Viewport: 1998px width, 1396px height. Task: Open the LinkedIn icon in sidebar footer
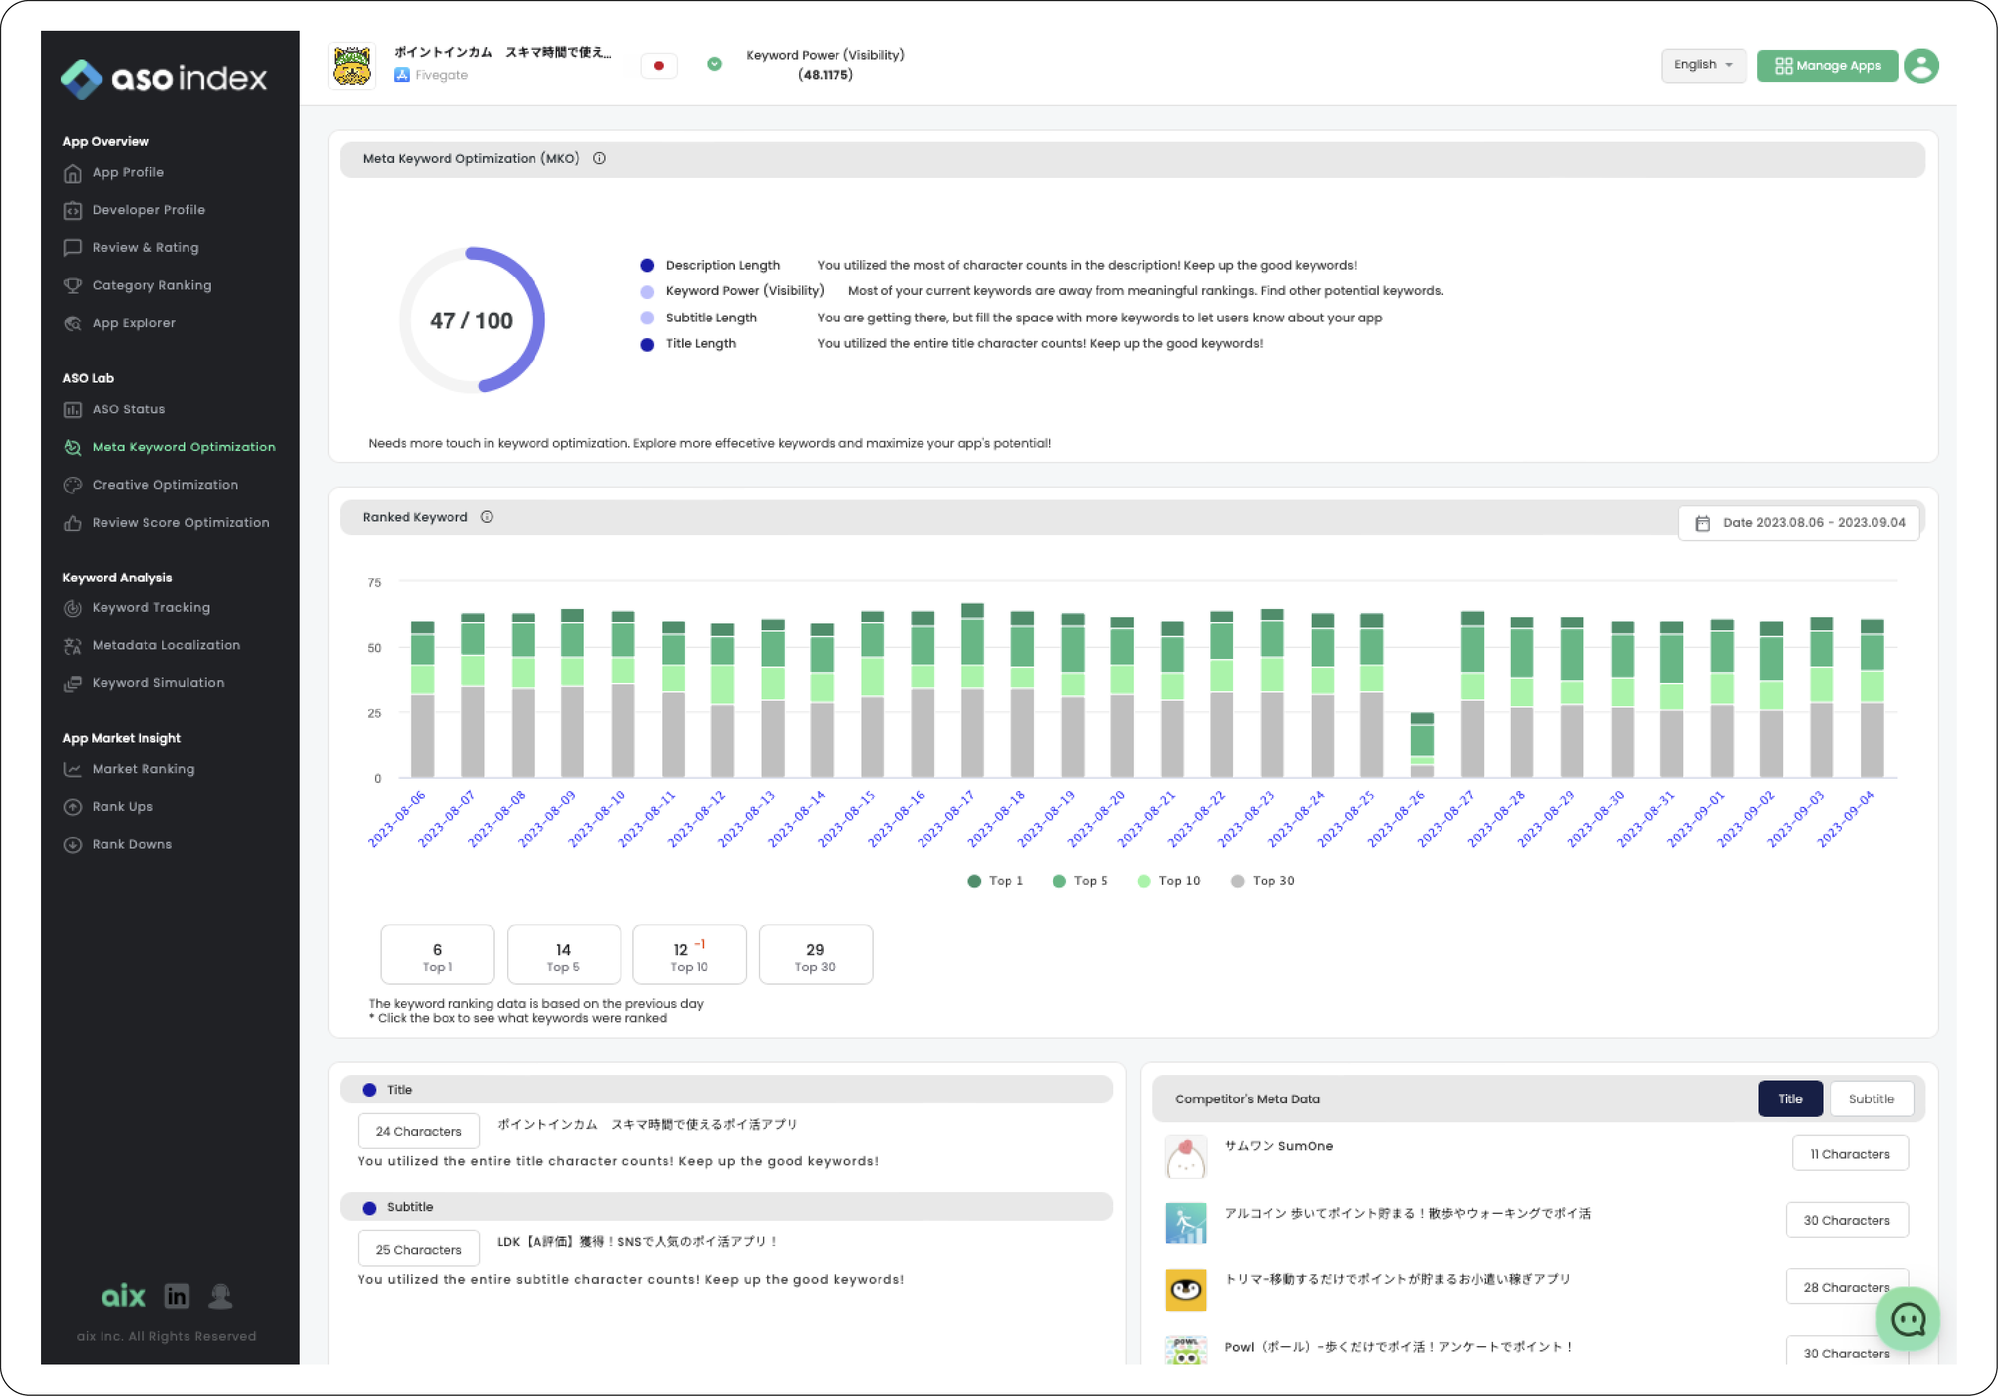click(x=177, y=1296)
